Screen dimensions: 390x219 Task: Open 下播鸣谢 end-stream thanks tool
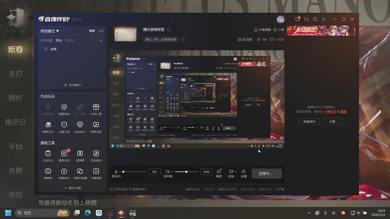pos(96,174)
